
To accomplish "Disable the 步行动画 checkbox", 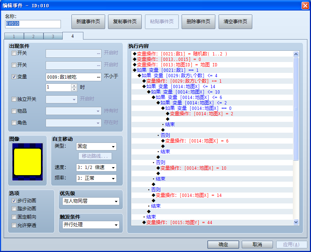I will point(14,201).
